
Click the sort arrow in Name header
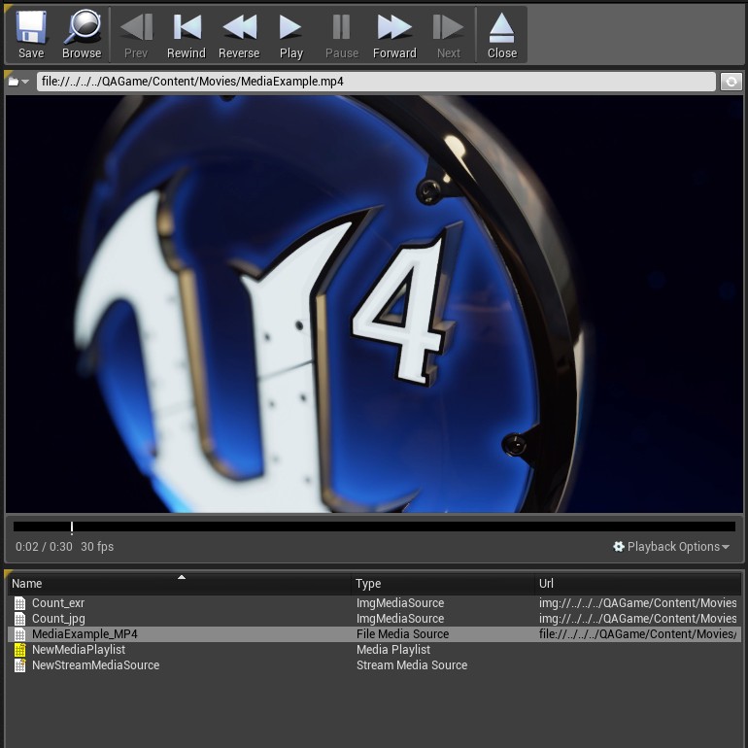(x=182, y=577)
